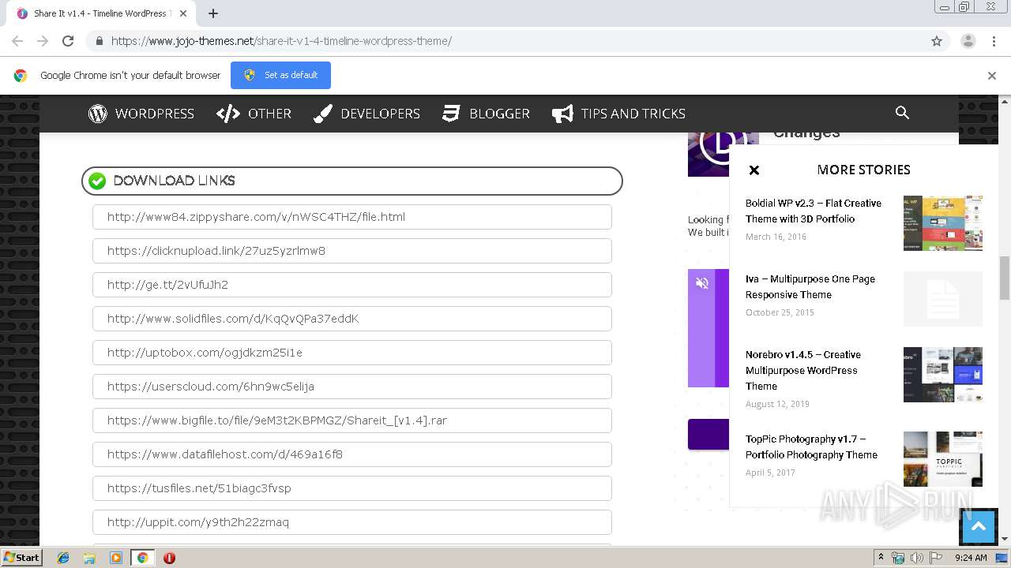Image resolution: width=1011 pixels, height=568 pixels.
Task: Click the Iva placeholder thumbnail
Action: click(943, 299)
